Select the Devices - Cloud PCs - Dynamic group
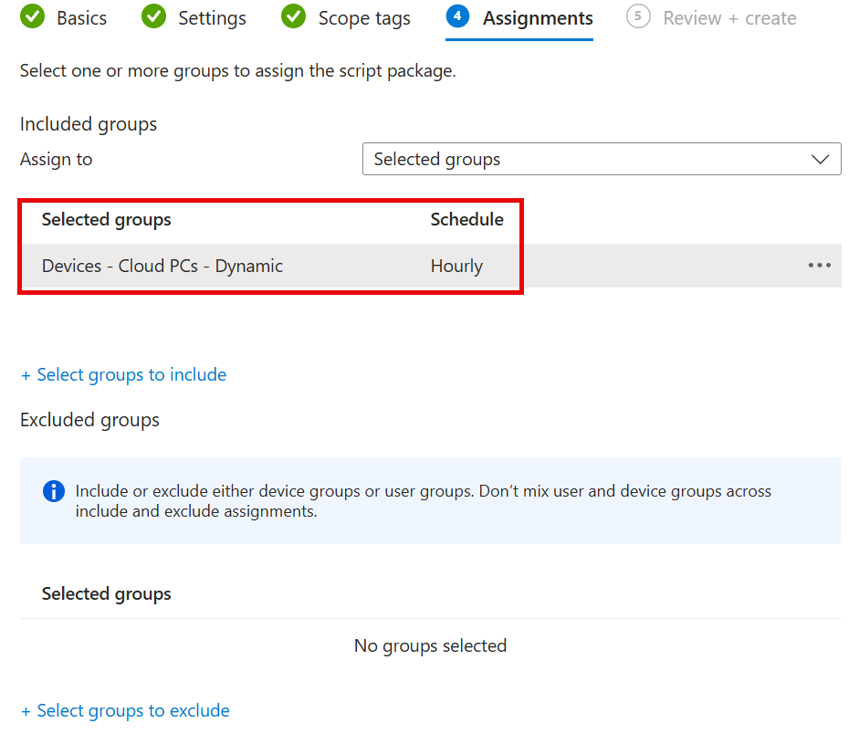Viewport: 859px width, 744px height. [x=162, y=267]
